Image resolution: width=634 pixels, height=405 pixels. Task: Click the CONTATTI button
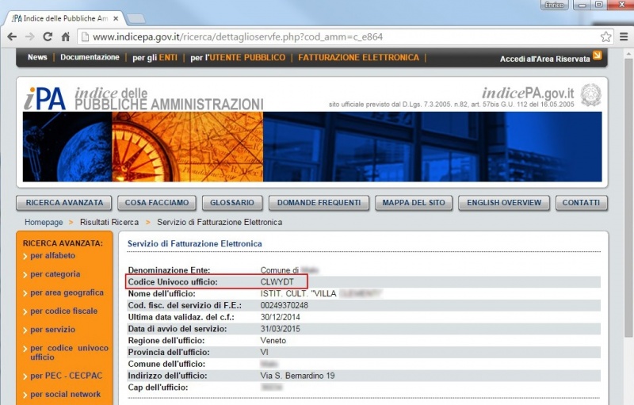[581, 203]
